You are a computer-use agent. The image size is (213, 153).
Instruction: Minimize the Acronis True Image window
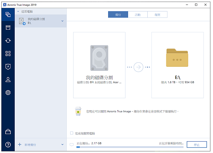pyautogui.click(x=187, y=5)
